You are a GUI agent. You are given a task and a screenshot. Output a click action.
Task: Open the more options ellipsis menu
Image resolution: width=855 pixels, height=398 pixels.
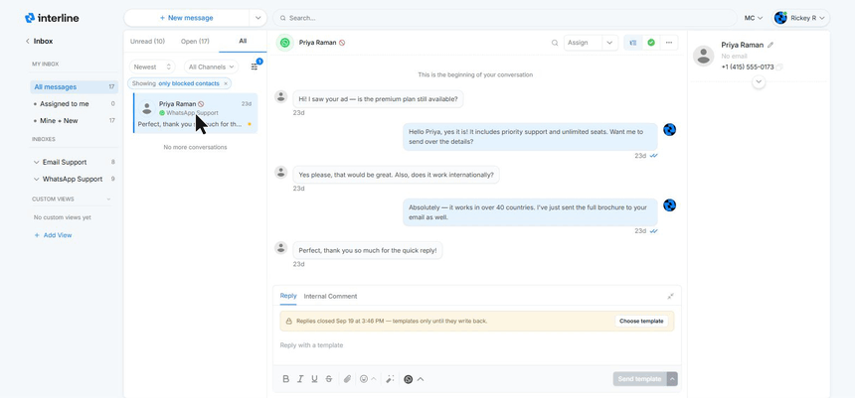pyautogui.click(x=669, y=43)
